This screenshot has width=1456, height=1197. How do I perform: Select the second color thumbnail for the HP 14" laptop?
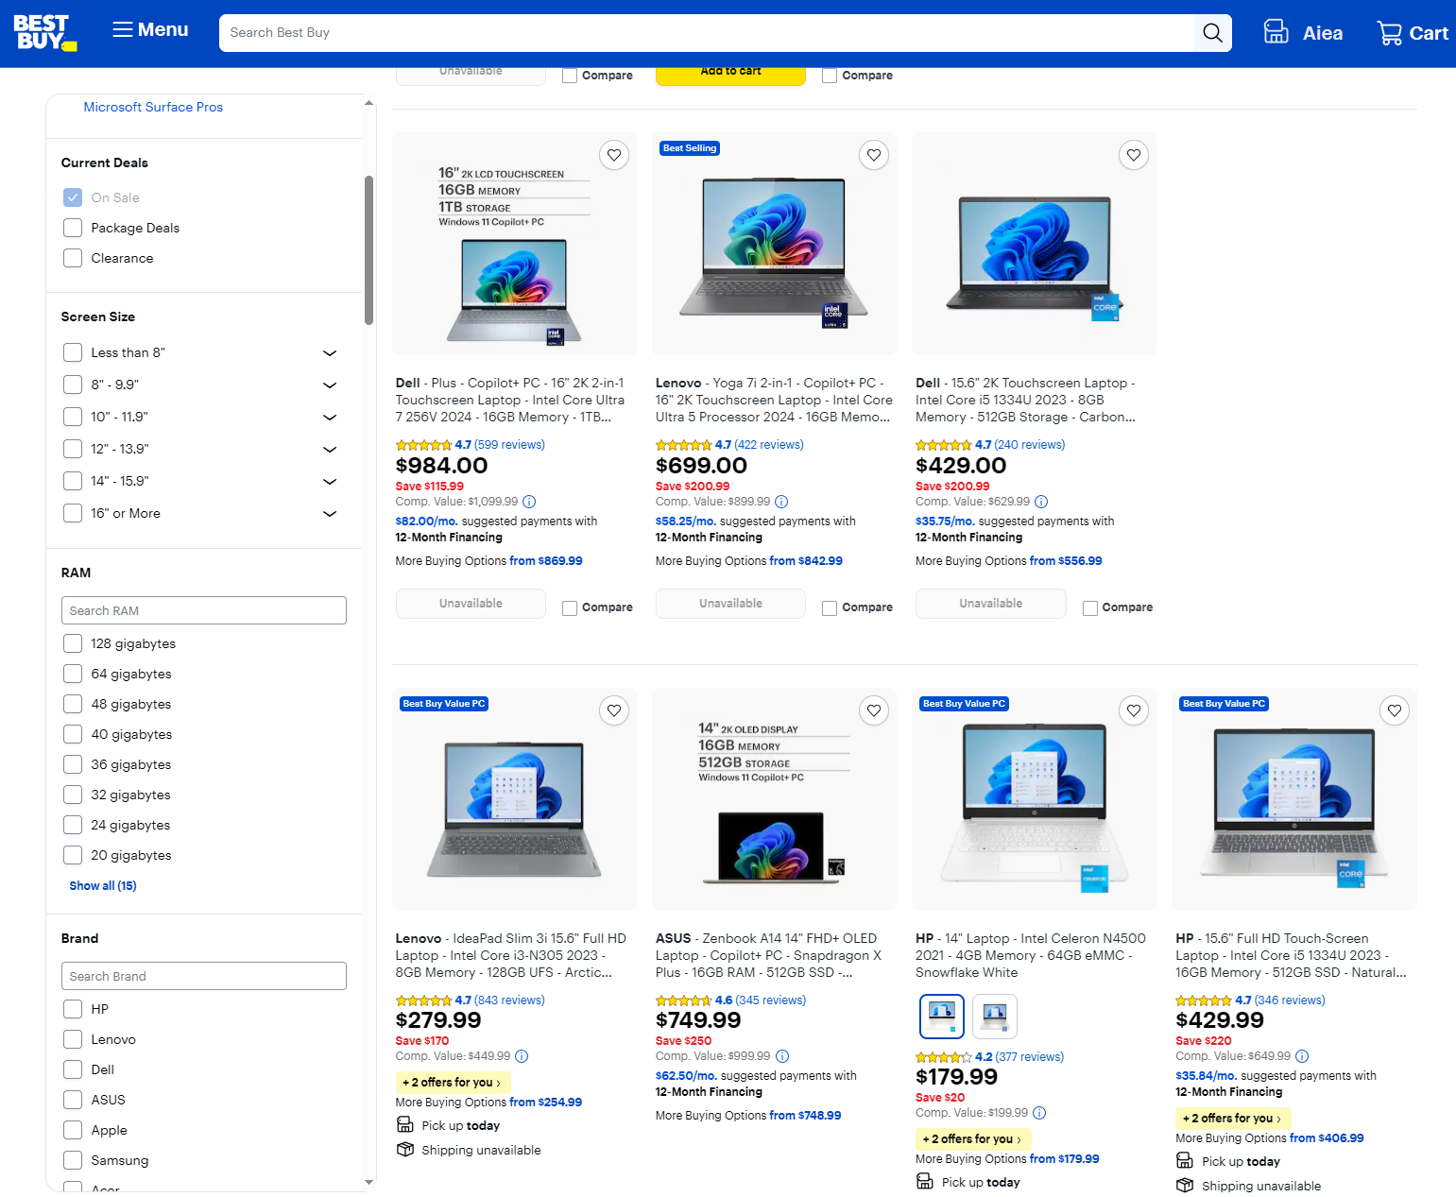994,1017
